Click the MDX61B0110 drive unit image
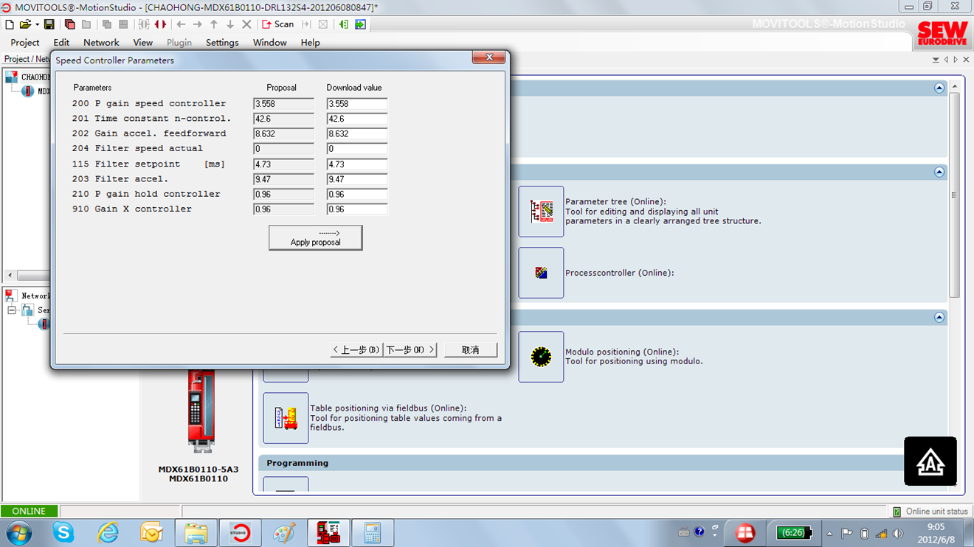Image resolution: width=974 pixels, height=547 pixels. [x=201, y=411]
